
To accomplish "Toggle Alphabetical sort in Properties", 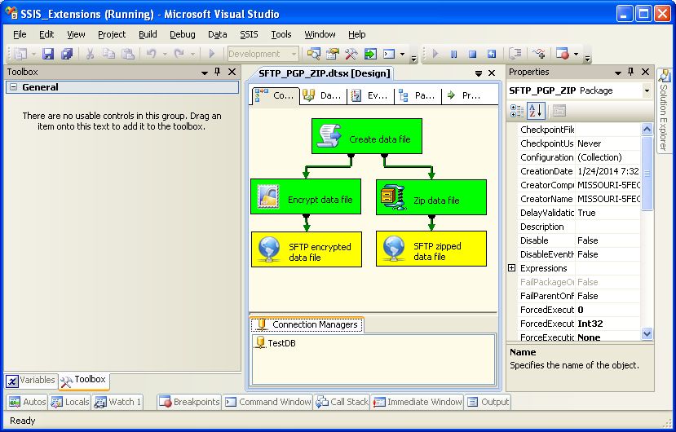I will 536,111.
